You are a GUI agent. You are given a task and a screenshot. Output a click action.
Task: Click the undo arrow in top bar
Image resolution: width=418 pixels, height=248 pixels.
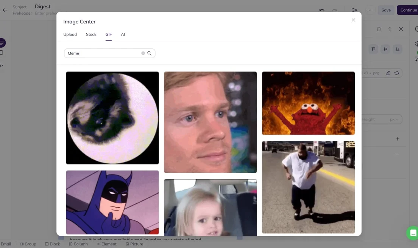click(322, 10)
